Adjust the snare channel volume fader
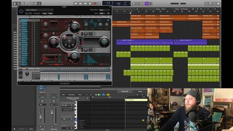This screenshot has height=131, width=233. [40, 116]
